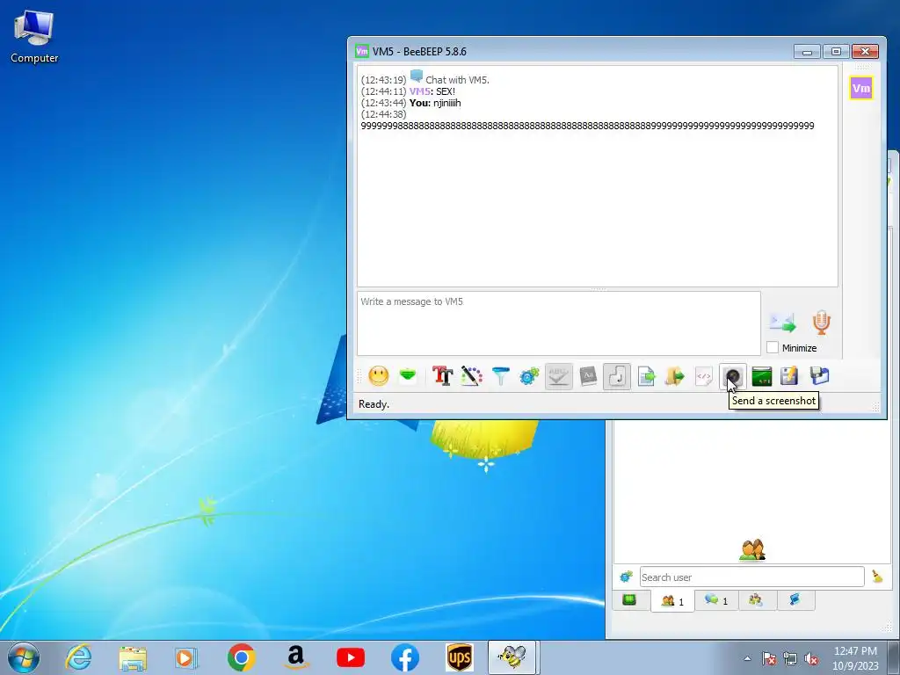Show hidden tray icons arrow
The image size is (900, 675).
(747, 658)
